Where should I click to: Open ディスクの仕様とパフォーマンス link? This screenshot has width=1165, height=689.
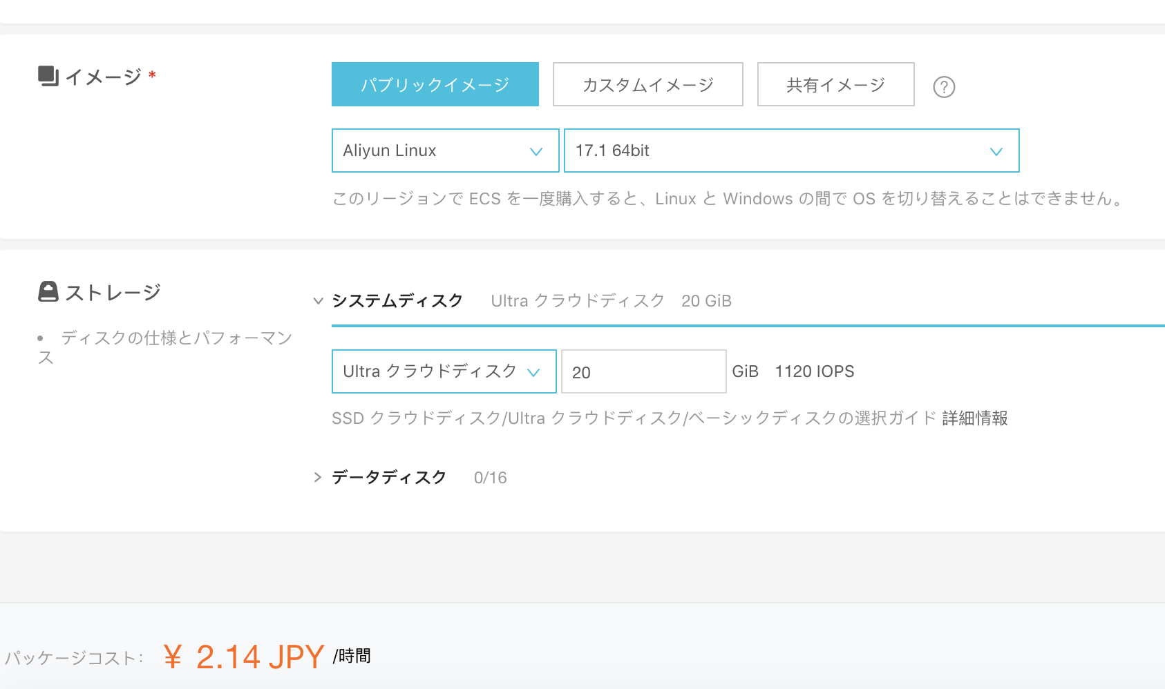(x=166, y=347)
